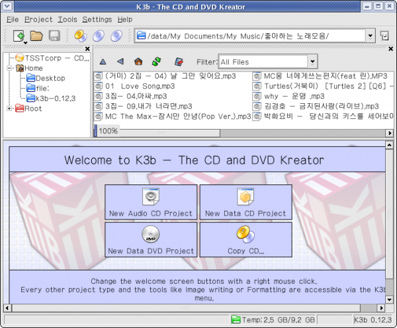Close the file browser panel
The width and height of the screenshot is (397, 328).
tap(390, 48)
